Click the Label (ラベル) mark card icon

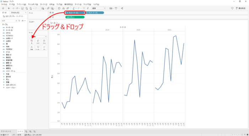click(x=44, y=42)
